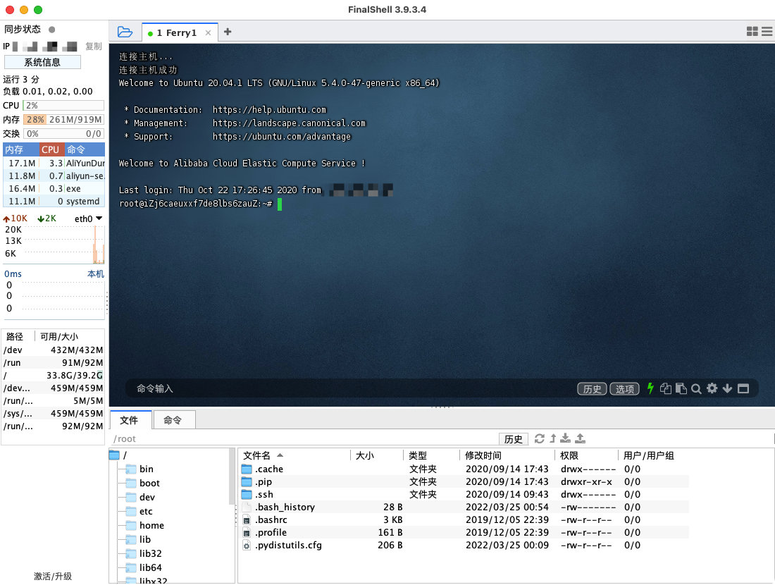This screenshot has height=585, width=775.
Task: Refresh the file list in /root
Action: click(540, 438)
